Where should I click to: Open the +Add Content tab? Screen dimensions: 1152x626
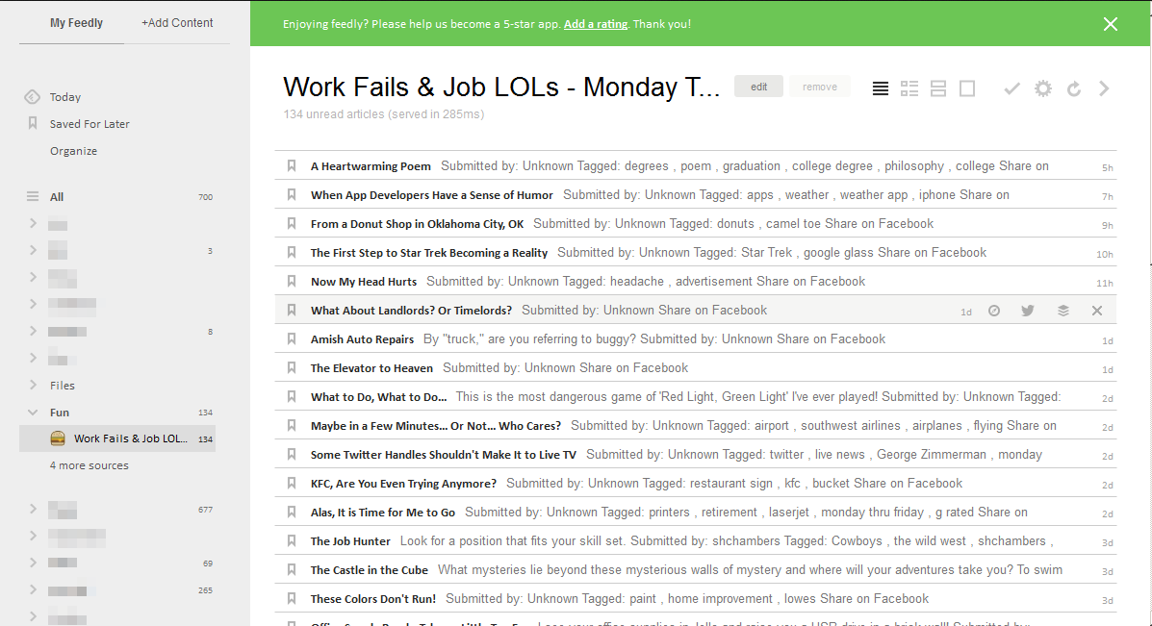177,23
